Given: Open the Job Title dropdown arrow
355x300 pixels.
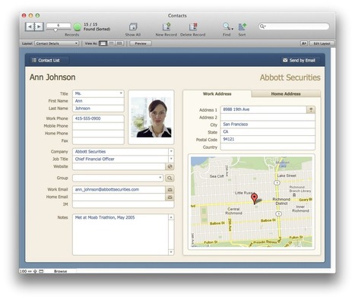Looking at the screenshot, I should click(171, 159).
